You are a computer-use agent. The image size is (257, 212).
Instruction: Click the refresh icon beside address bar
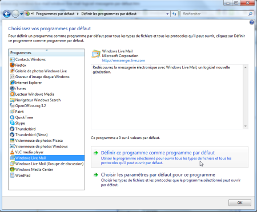174,14
